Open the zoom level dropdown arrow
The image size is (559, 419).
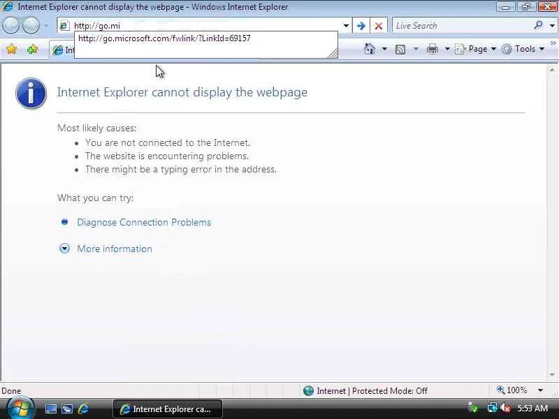click(540, 390)
